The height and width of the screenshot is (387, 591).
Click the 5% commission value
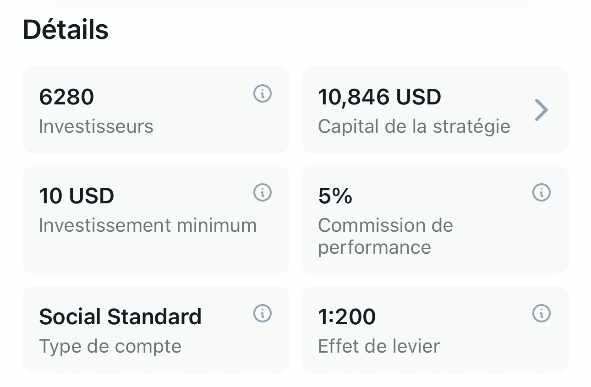click(335, 196)
